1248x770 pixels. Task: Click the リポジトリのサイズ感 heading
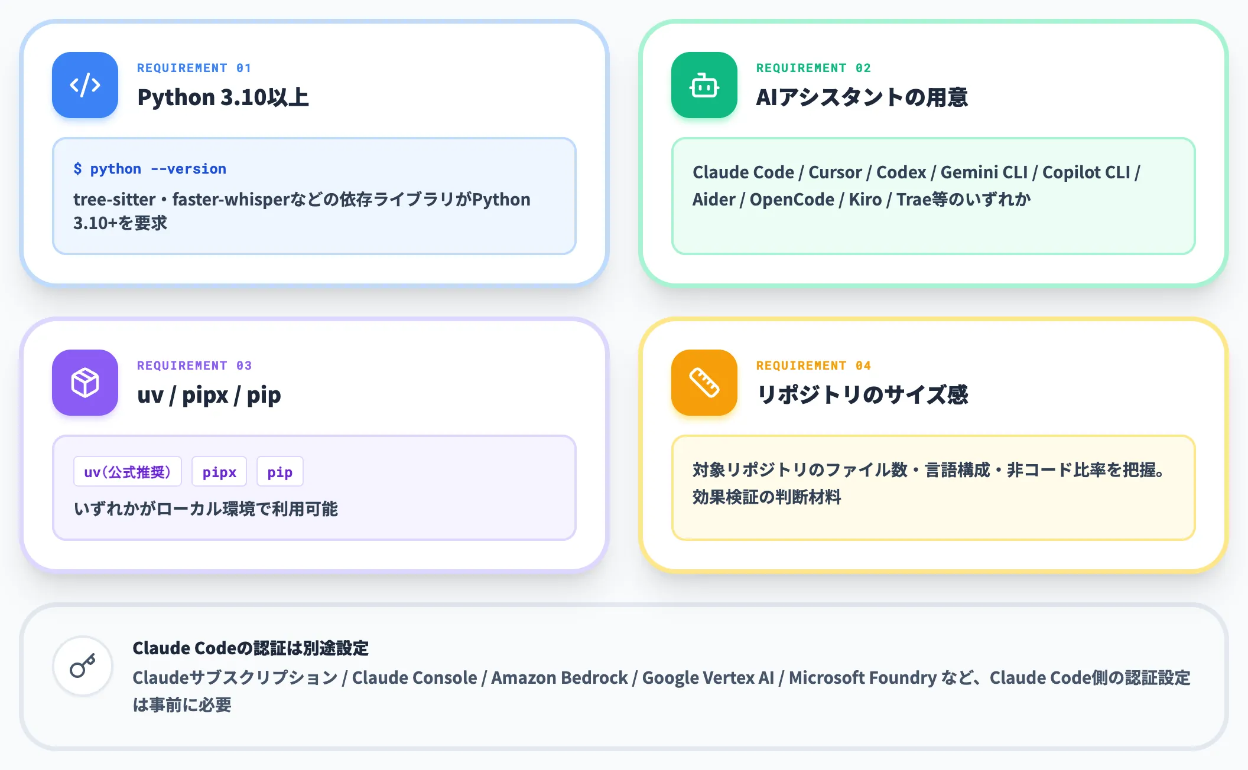862,395
